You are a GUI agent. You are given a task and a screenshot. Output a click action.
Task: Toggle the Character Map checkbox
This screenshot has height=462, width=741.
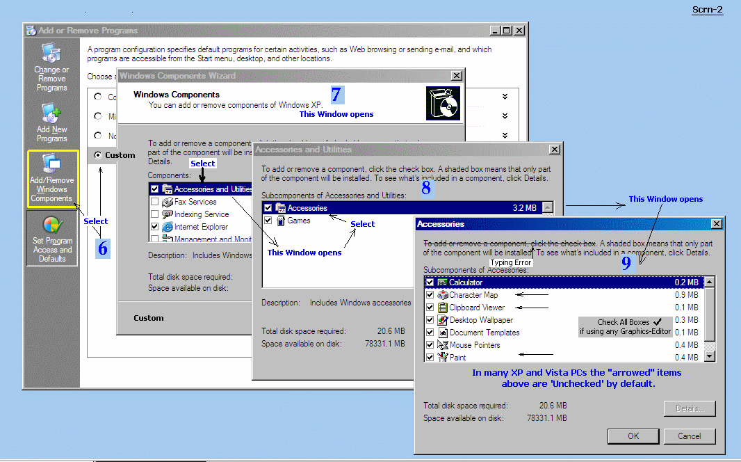(430, 295)
